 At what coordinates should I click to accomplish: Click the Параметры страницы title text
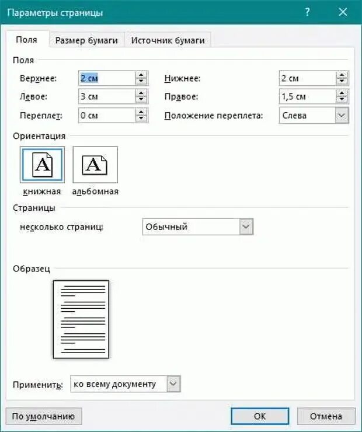tap(55, 13)
